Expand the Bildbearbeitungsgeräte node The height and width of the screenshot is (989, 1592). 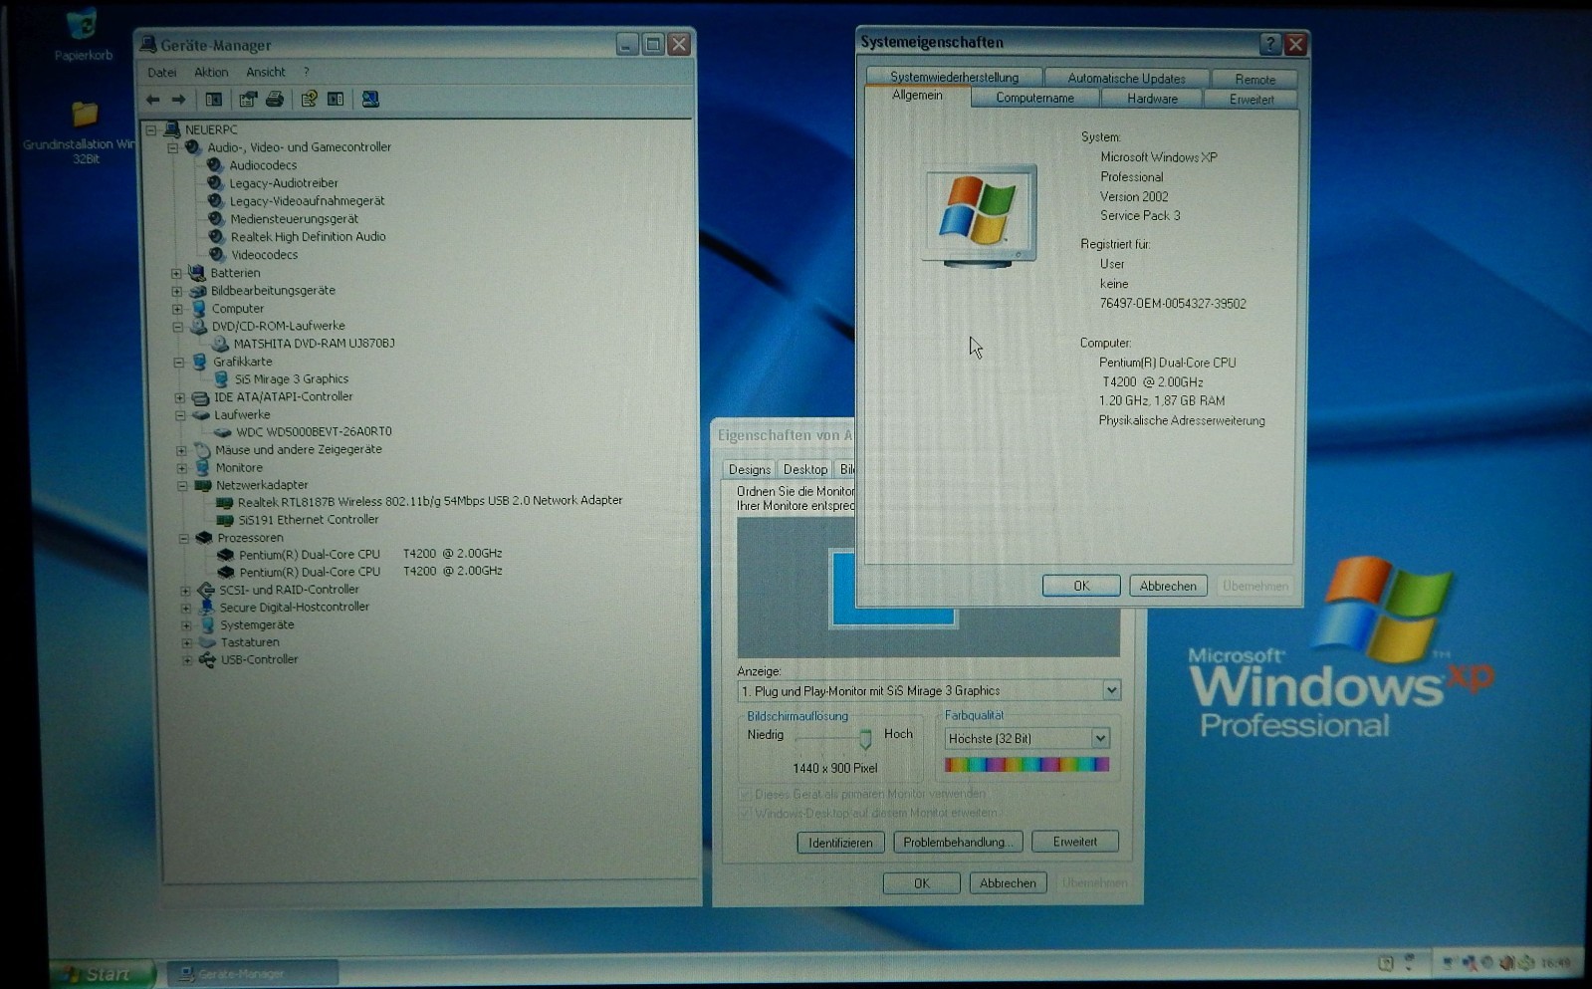177,291
